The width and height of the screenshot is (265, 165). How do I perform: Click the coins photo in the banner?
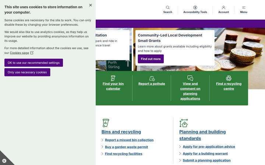(x=240, y=51)
